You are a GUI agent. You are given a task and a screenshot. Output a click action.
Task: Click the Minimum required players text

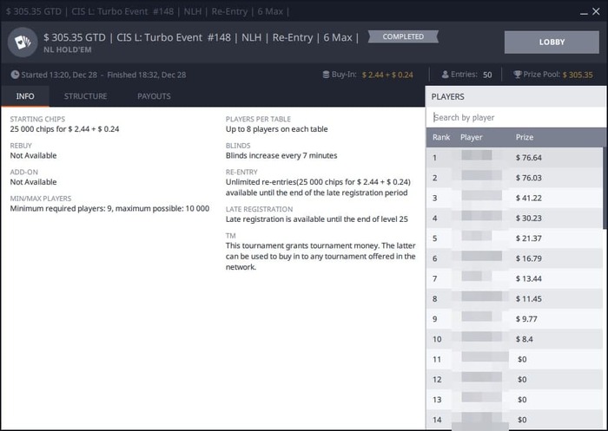(109, 208)
